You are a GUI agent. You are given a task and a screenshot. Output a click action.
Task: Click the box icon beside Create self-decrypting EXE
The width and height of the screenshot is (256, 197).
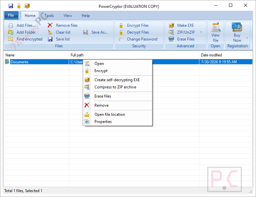coord(87,80)
